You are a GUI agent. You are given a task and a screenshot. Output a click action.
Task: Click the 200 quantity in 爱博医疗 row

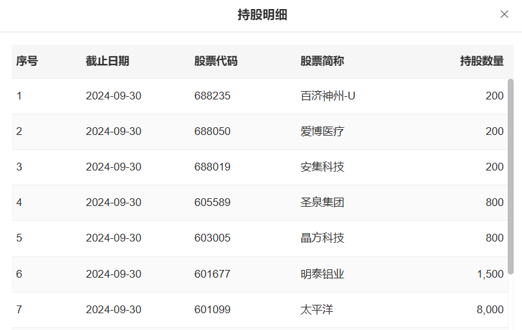click(494, 131)
